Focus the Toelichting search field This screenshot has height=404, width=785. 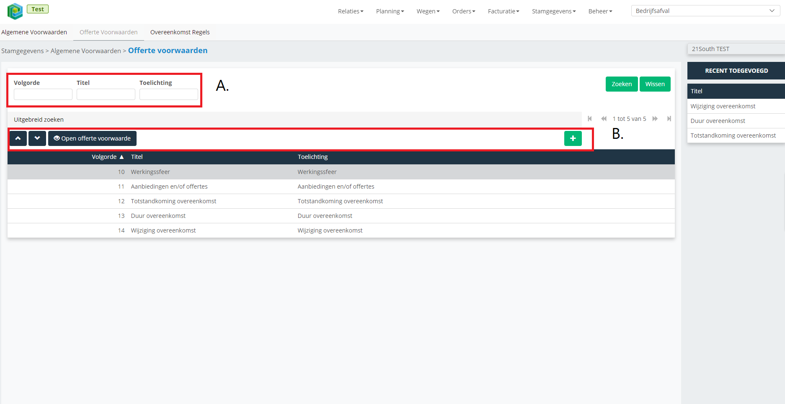(x=169, y=95)
